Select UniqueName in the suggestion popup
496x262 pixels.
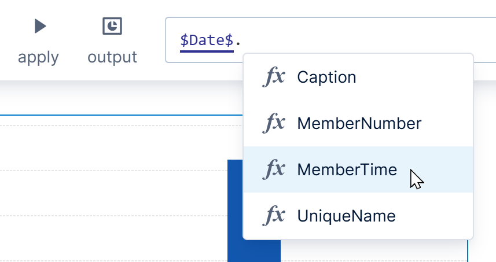coord(346,216)
